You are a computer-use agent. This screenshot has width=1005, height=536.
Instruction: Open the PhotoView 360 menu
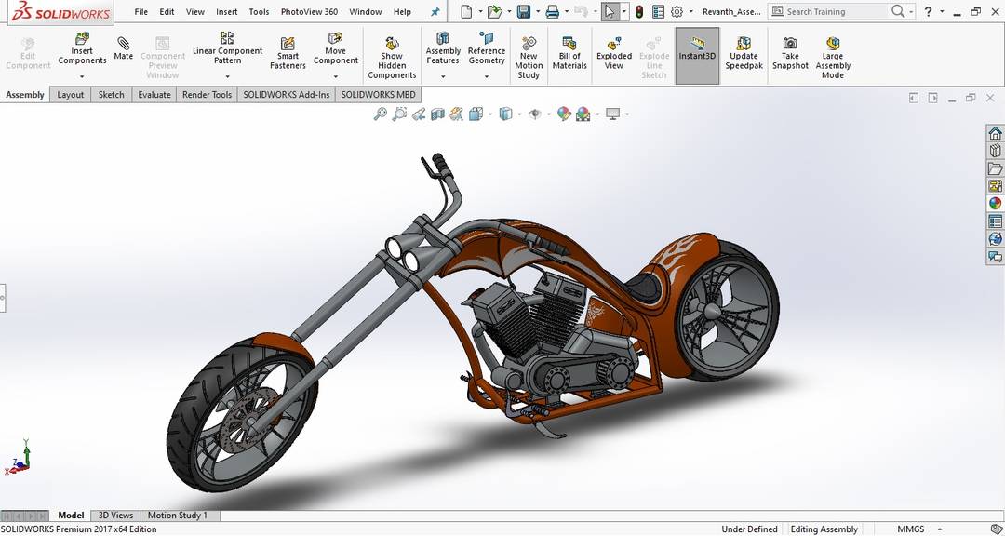[309, 11]
